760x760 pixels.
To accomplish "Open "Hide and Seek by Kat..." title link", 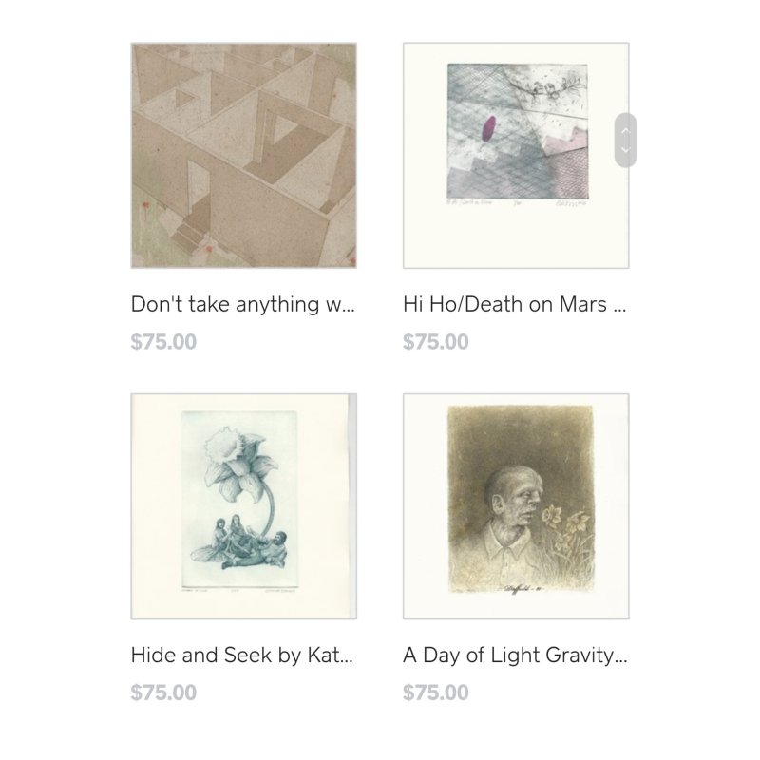I will click(242, 655).
